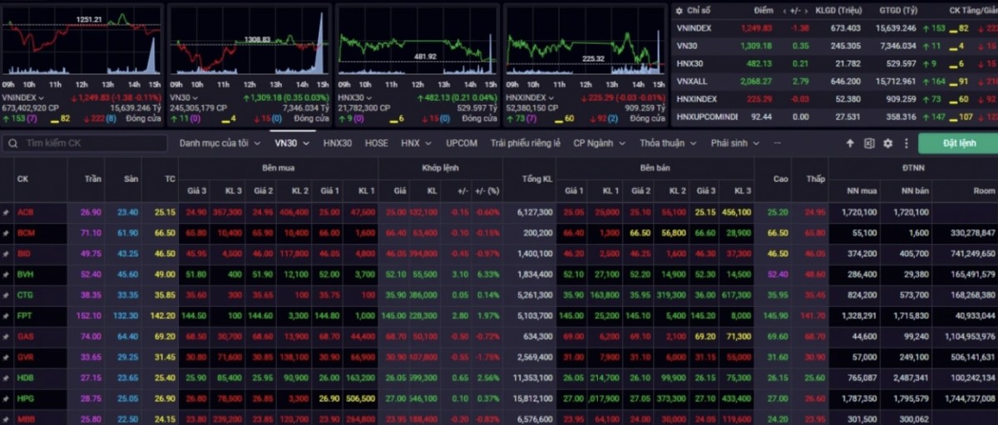Screen dimensions: 998x425
Task: Switch to the UPCOM tab
Action: (x=462, y=143)
